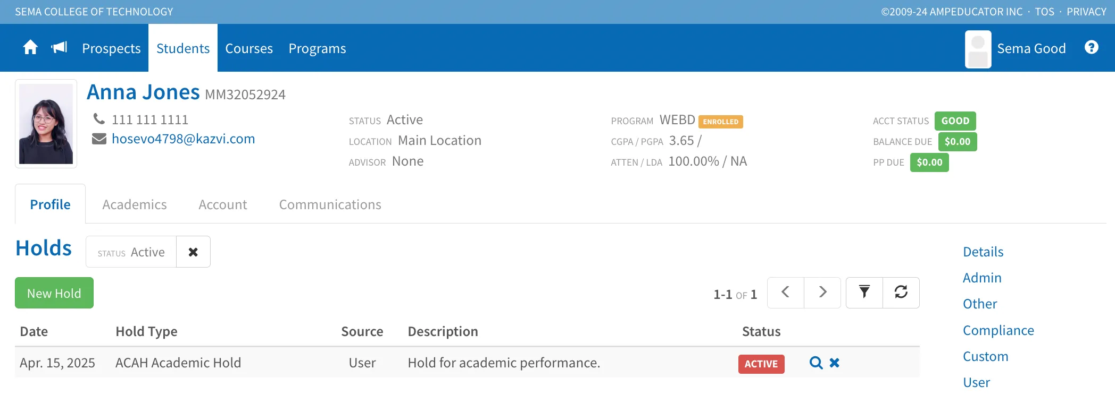
Task: Click the red ACTIVE status badge
Action: pyautogui.click(x=761, y=364)
